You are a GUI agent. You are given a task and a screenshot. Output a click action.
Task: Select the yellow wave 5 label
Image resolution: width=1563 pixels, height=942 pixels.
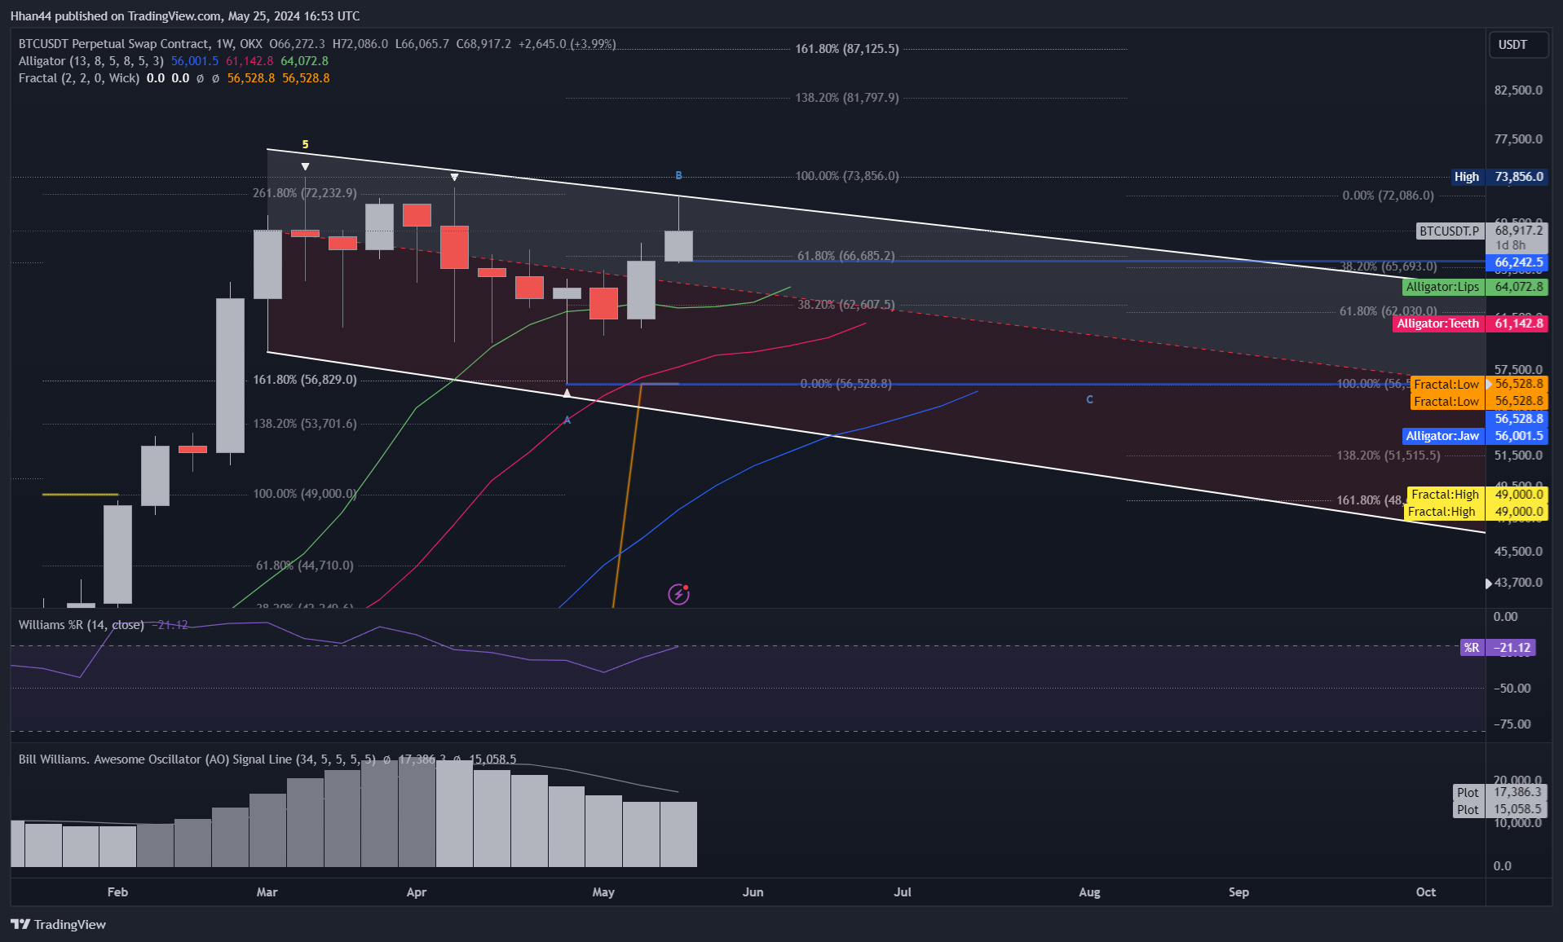tap(306, 144)
